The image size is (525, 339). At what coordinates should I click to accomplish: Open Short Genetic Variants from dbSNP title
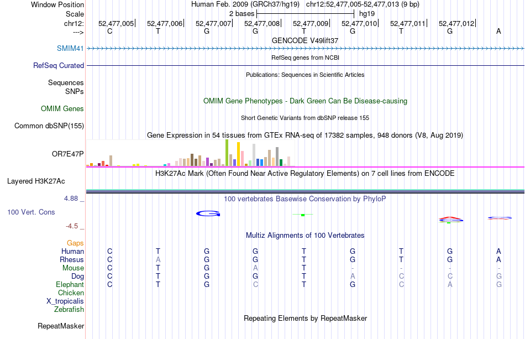point(305,118)
